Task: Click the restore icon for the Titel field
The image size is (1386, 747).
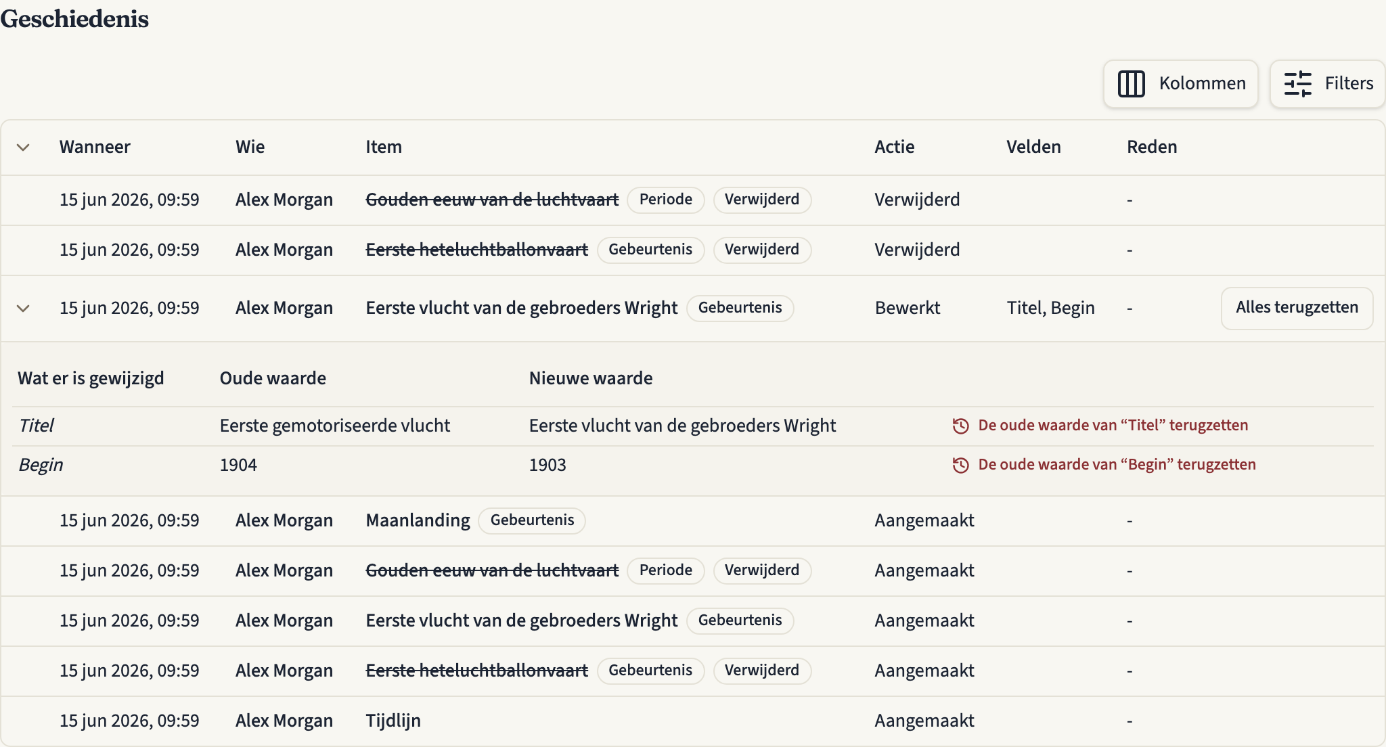Action: point(960,426)
